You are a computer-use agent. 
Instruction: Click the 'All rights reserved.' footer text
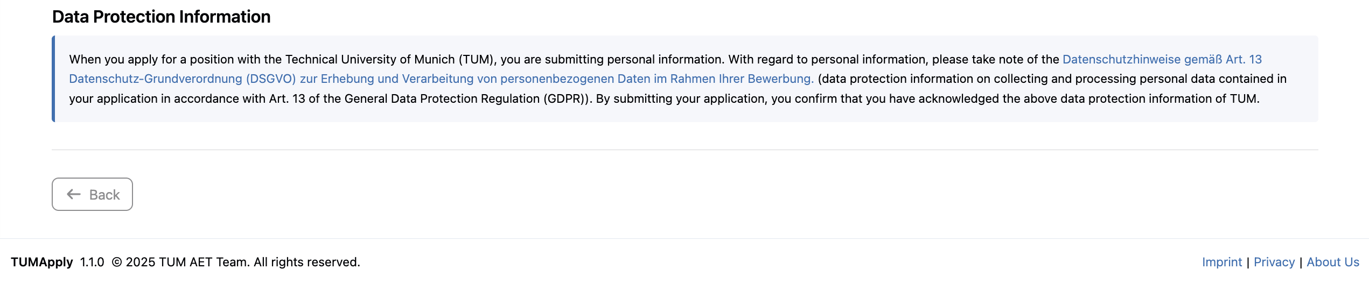pyautogui.click(x=306, y=262)
